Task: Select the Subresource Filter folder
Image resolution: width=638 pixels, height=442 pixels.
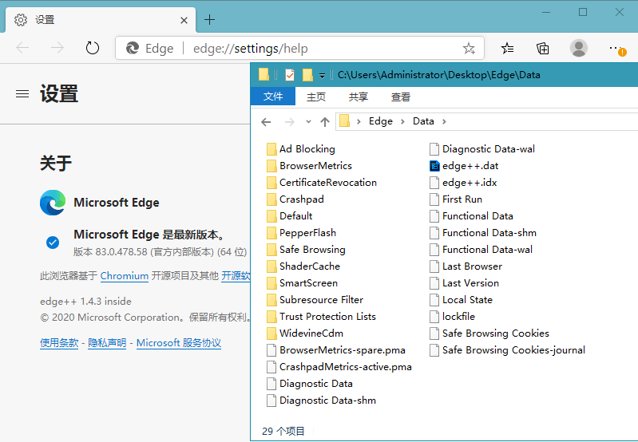Action: pos(315,300)
